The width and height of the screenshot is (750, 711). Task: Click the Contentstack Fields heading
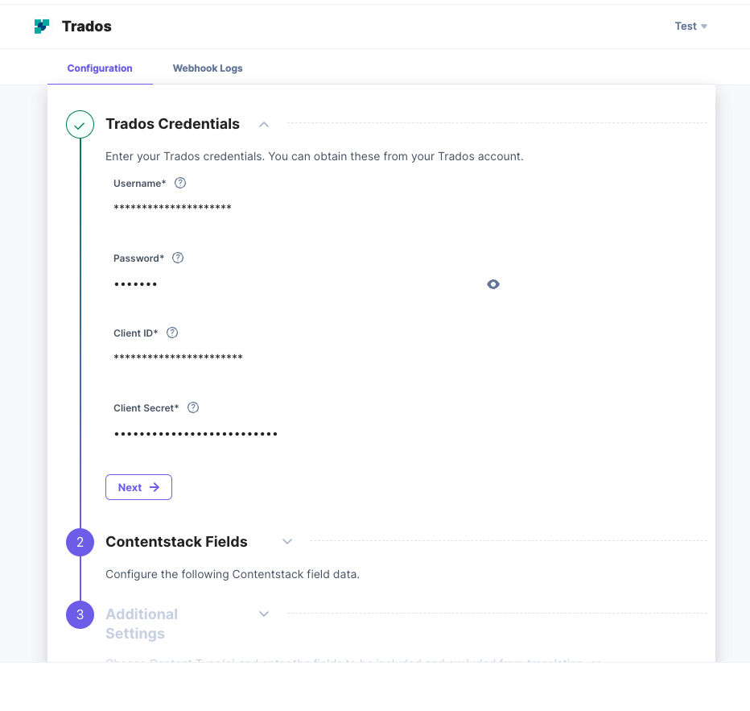(x=176, y=542)
